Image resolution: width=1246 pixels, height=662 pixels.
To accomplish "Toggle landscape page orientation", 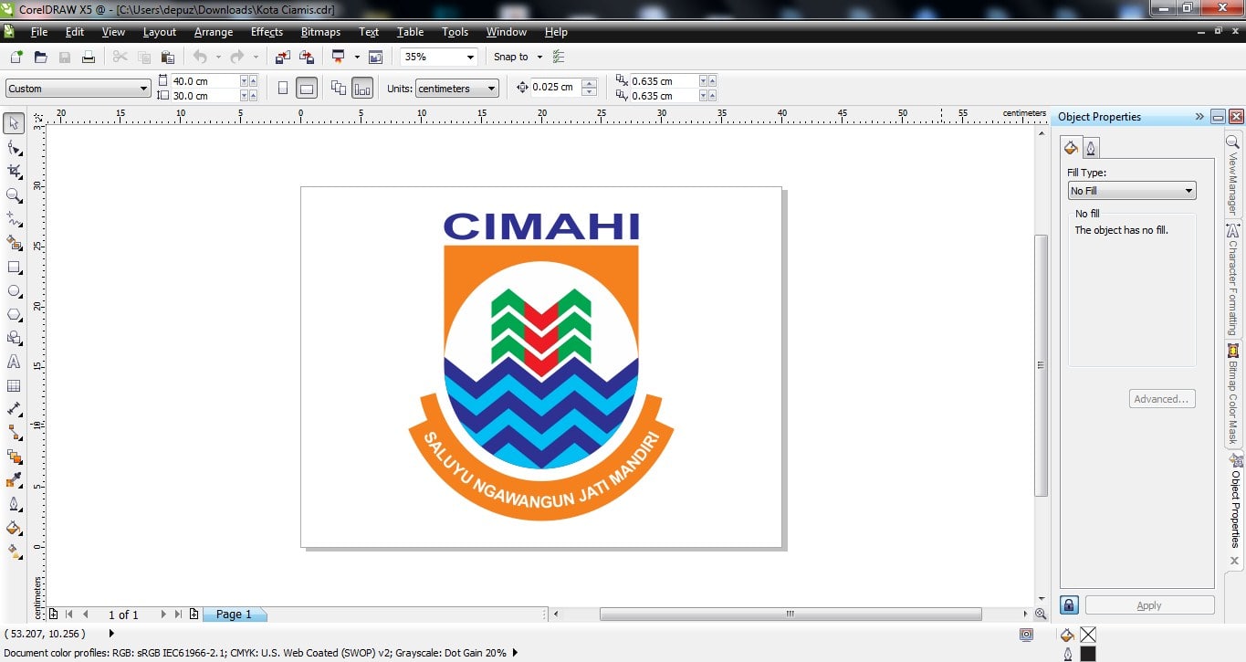I will click(x=307, y=88).
